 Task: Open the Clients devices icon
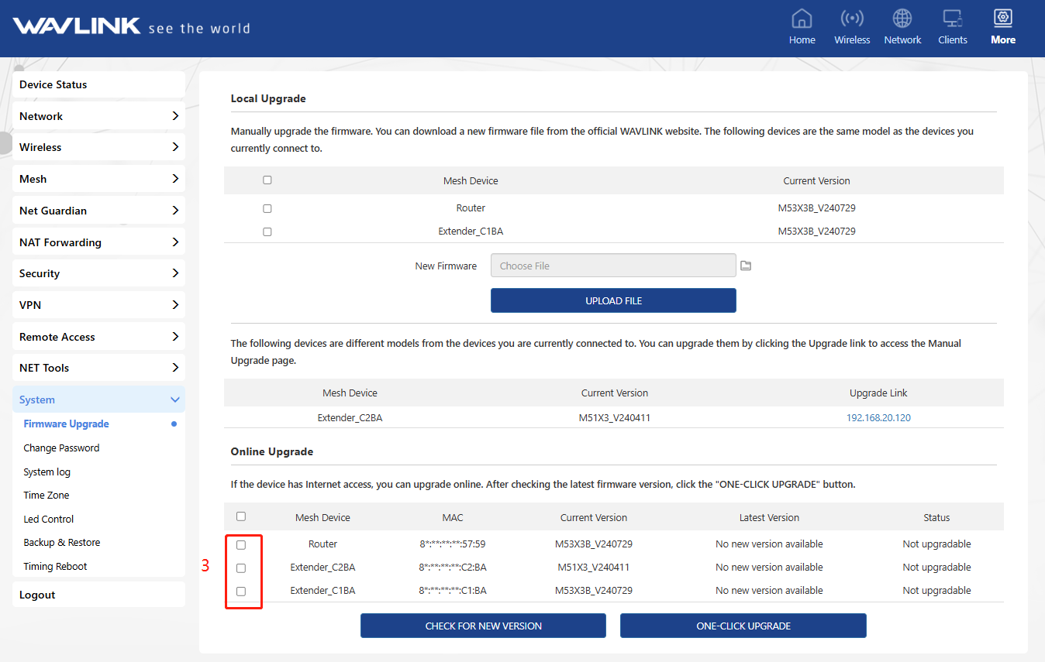[952, 19]
